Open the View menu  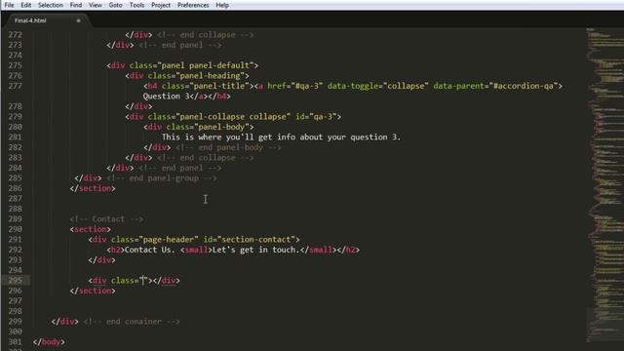tap(96, 5)
